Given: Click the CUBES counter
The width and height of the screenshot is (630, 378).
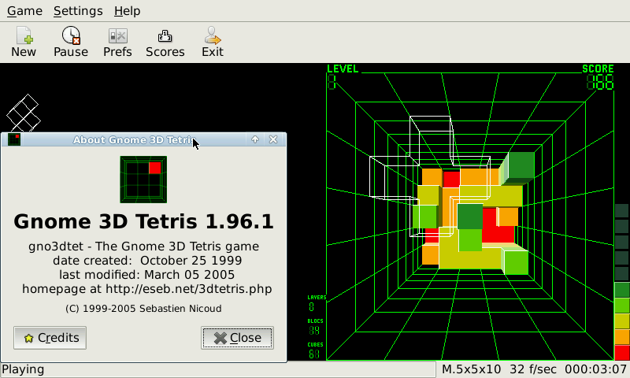Looking at the screenshot, I should tap(315, 350).
